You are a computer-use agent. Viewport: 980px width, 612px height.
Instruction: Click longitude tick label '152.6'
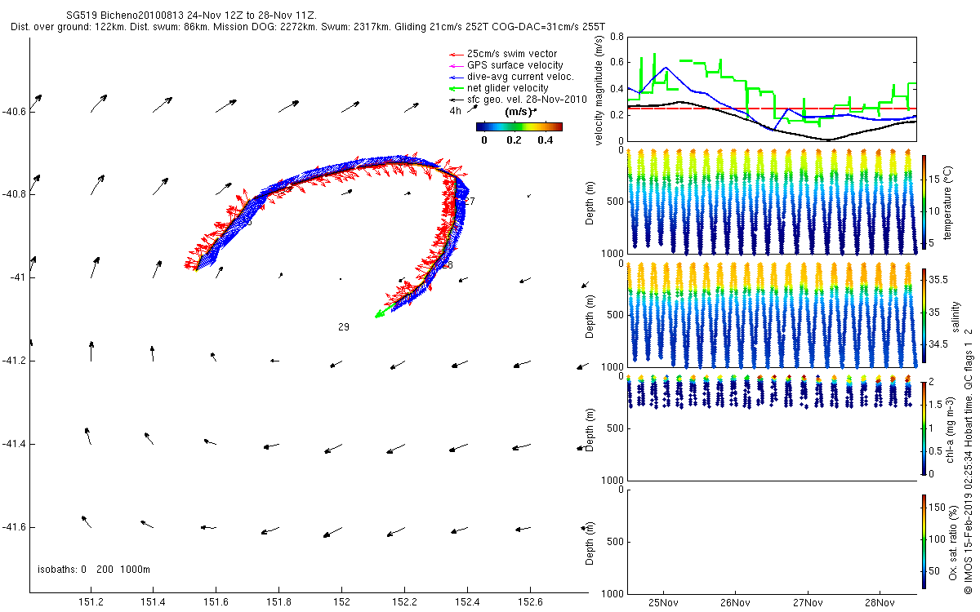coord(530,603)
